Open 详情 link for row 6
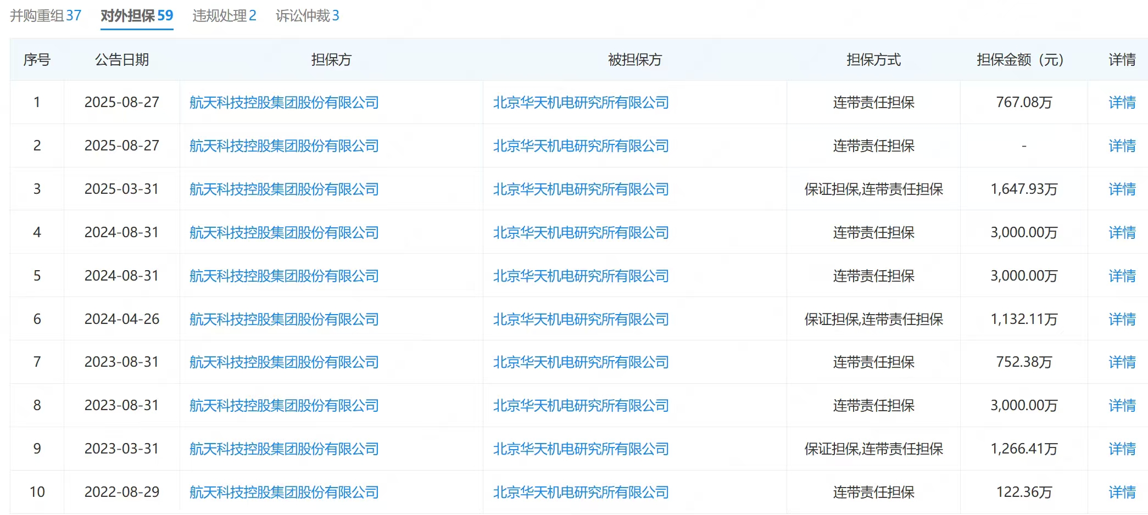The width and height of the screenshot is (1148, 515). (x=1122, y=320)
